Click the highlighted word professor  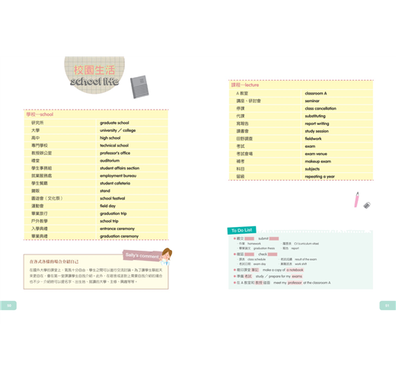click(x=295, y=283)
